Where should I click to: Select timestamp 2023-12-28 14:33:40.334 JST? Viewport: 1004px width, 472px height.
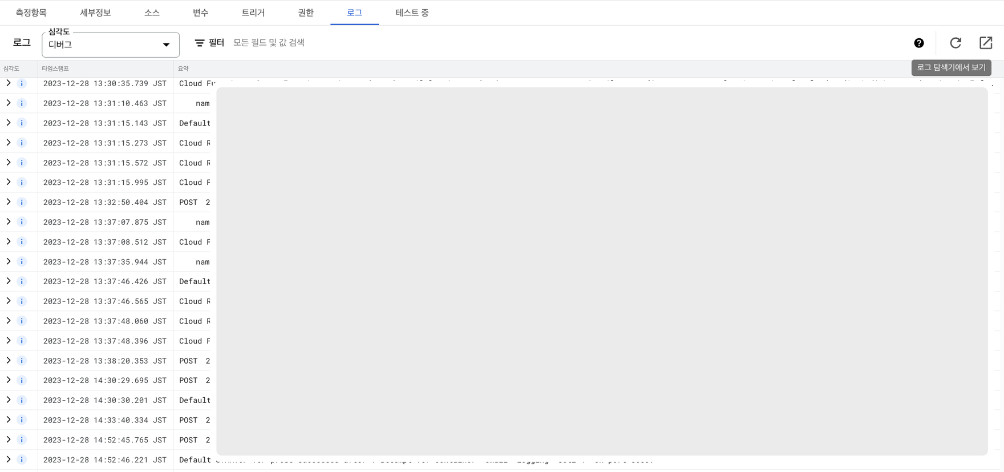pyautogui.click(x=105, y=420)
